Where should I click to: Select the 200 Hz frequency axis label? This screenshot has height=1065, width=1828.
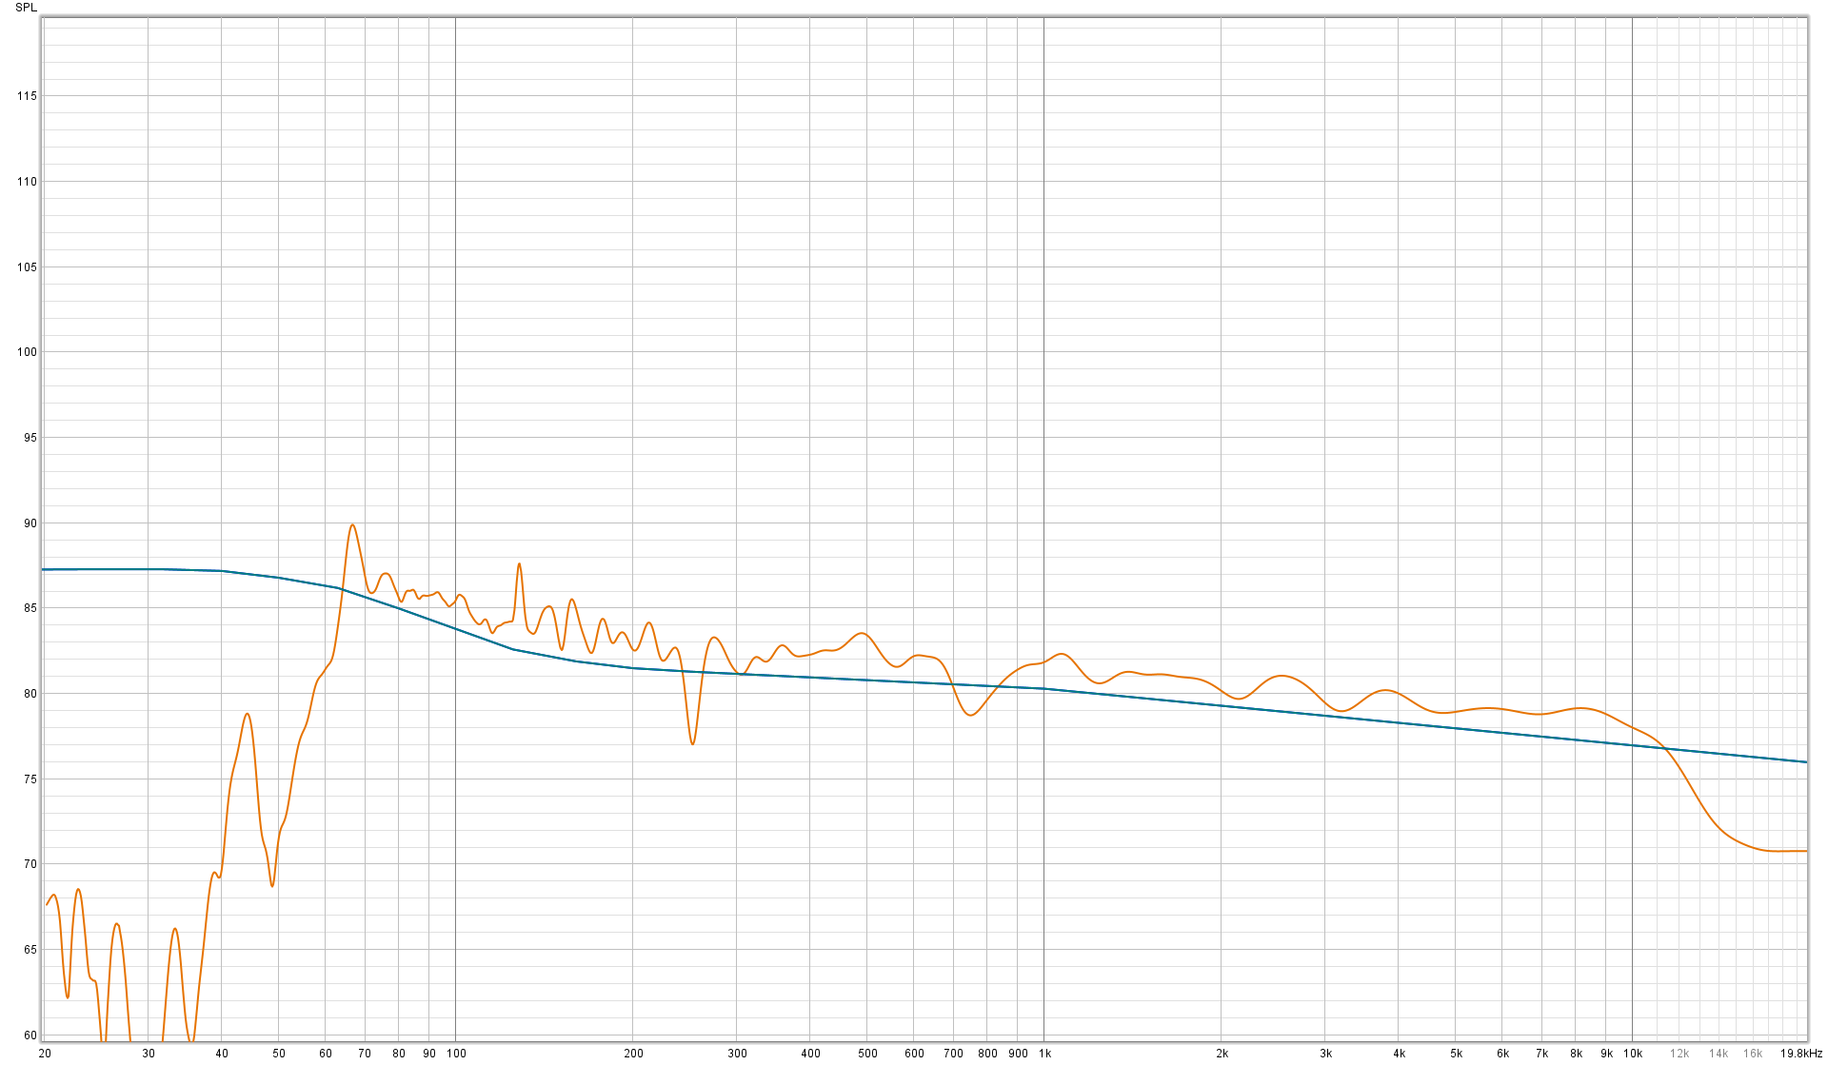(x=633, y=1054)
